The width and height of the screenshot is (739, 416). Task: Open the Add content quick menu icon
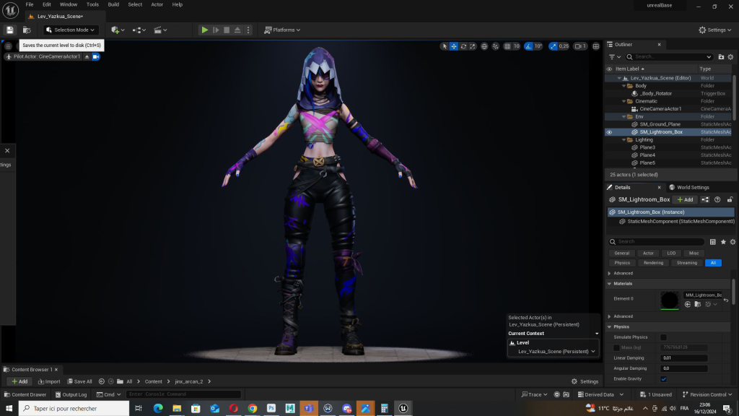tap(118, 30)
